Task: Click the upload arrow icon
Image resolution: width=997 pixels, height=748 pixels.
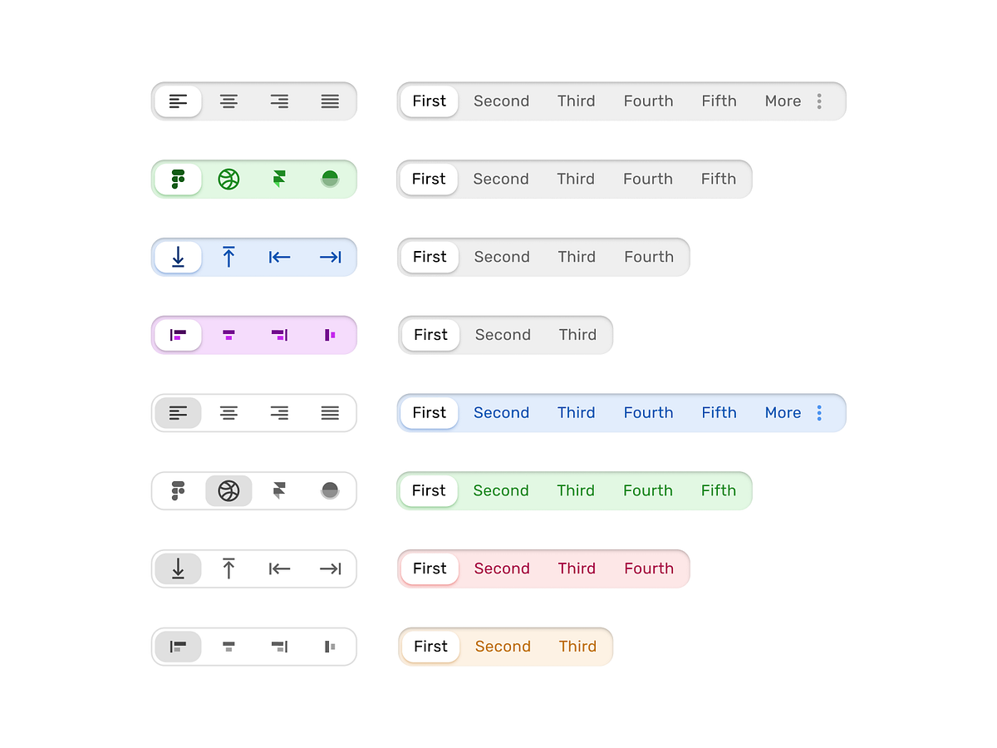Action: coord(228,257)
